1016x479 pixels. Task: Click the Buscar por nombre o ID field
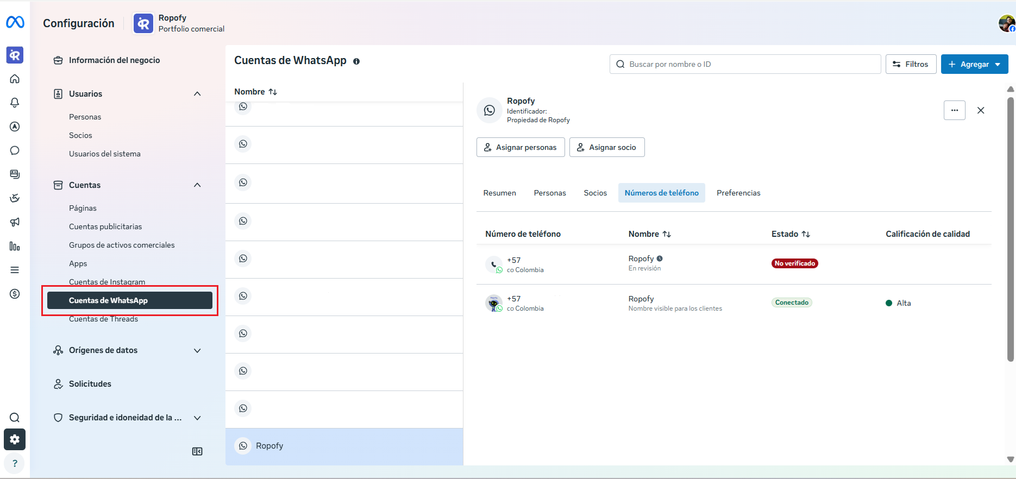[x=745, y=64]
